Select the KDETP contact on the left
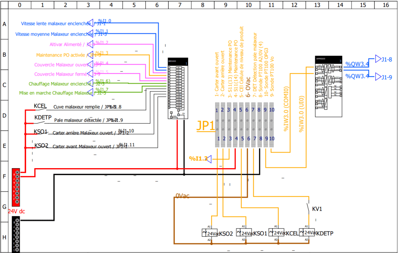The width and height of the screenshot is (399, 253). [x=43, y=117]
